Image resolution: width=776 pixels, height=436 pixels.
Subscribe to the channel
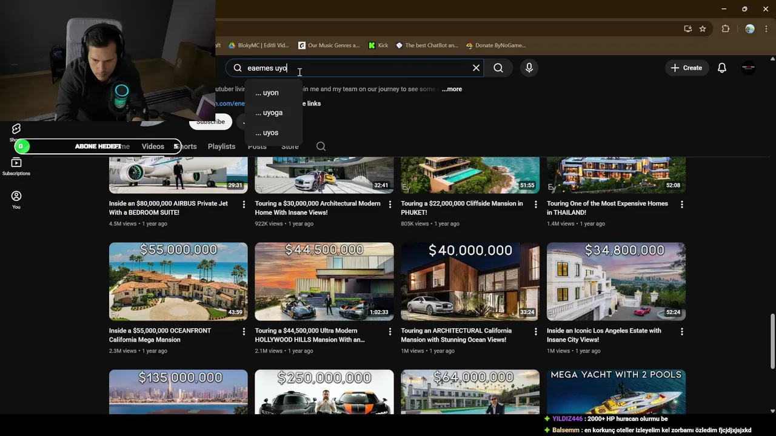click(210, 122)
